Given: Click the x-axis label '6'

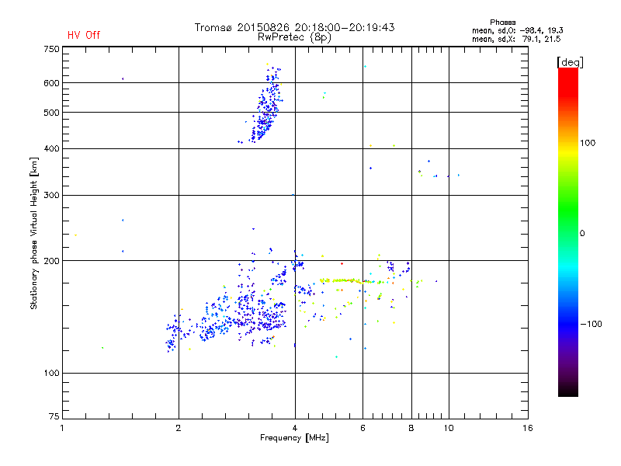Looking at the screenshot, I should 363,428.
